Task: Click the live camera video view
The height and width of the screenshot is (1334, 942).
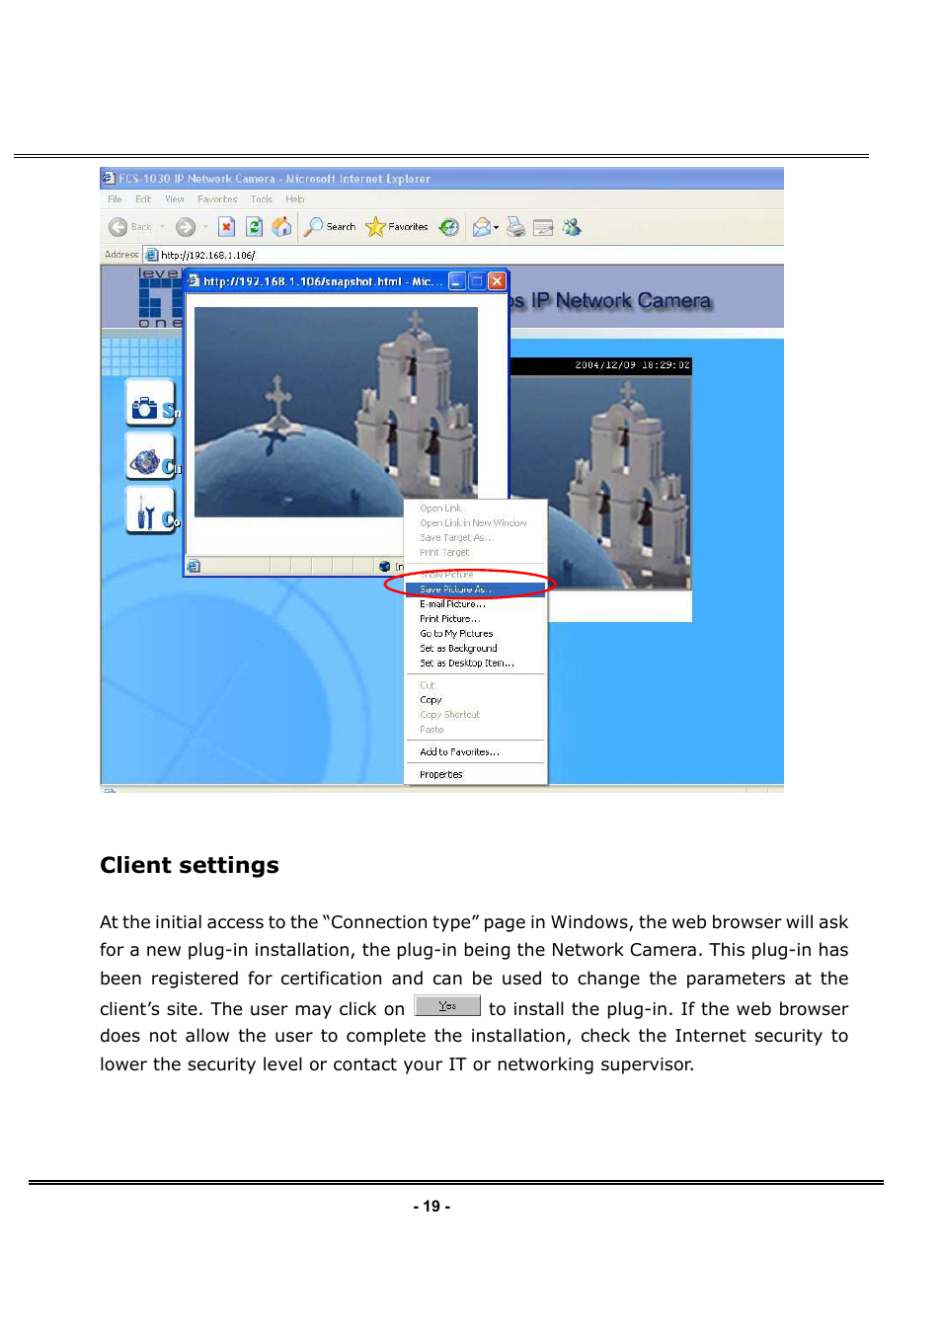Action: 600,482
